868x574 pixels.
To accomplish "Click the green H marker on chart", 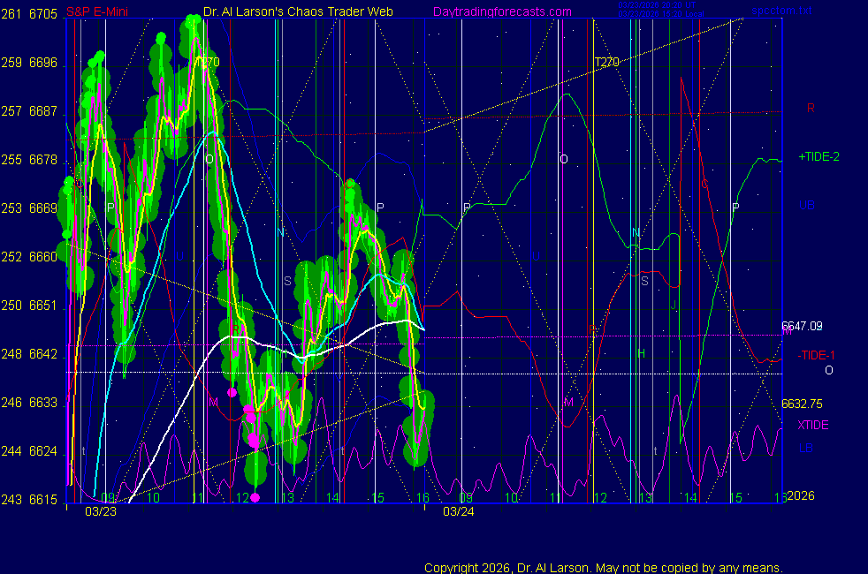I will point(642,353).
